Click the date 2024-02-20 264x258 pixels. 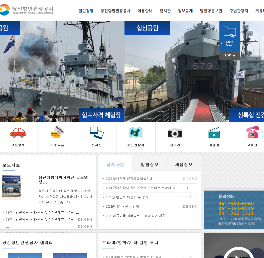[190, 188]
